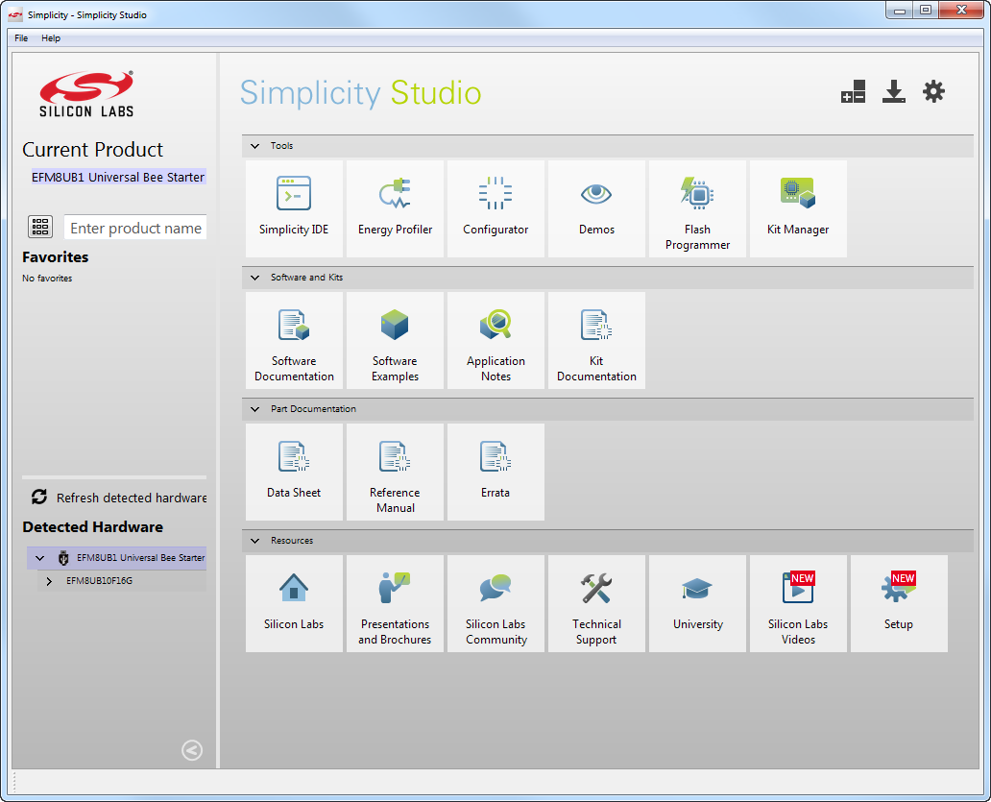The image size is (991, 802).
Task: Collapse the Tools section
Action: click(255, 146)
